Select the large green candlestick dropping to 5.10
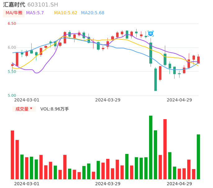Screen dimensions: 213x188 (x=156, y=79)
